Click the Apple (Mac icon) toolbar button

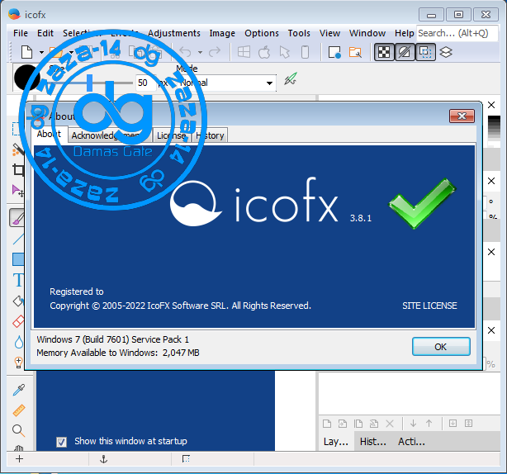click(264, 52)
